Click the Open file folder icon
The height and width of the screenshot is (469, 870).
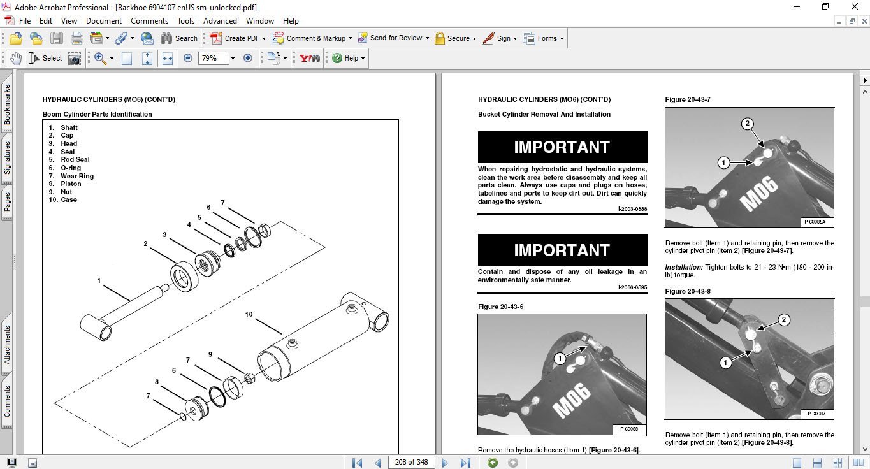[x=16, y=38]
